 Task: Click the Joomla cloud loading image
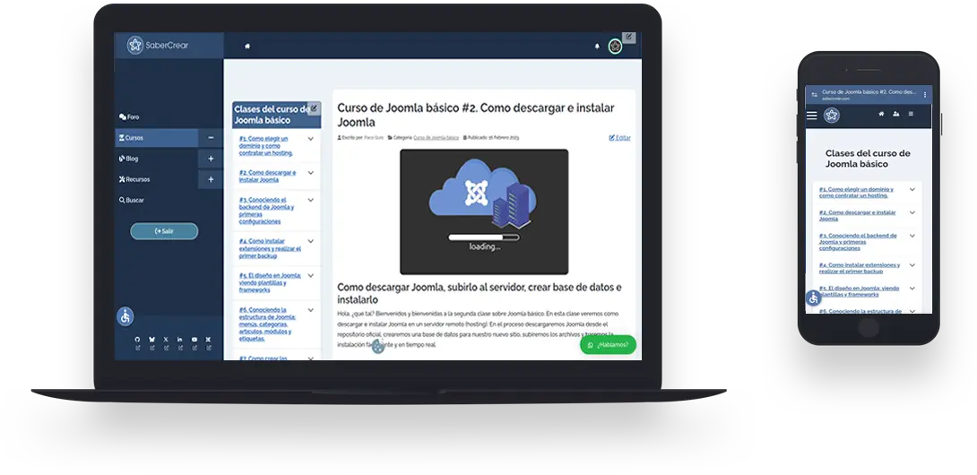[x=484, y=212]
